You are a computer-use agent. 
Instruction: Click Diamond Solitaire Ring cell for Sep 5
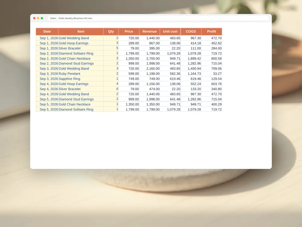pos(81,109)
